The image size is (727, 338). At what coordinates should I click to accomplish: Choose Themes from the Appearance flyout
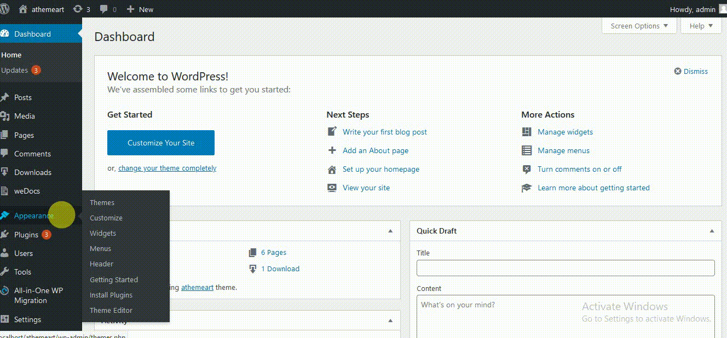tap(102, 202)
